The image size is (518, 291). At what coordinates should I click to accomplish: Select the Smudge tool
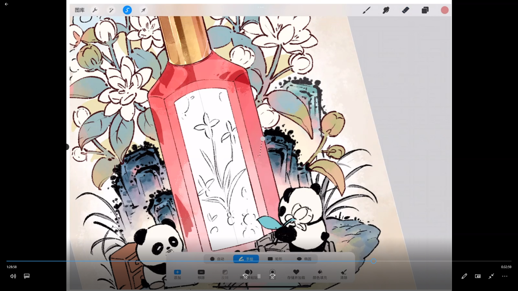tap(386, 10)
